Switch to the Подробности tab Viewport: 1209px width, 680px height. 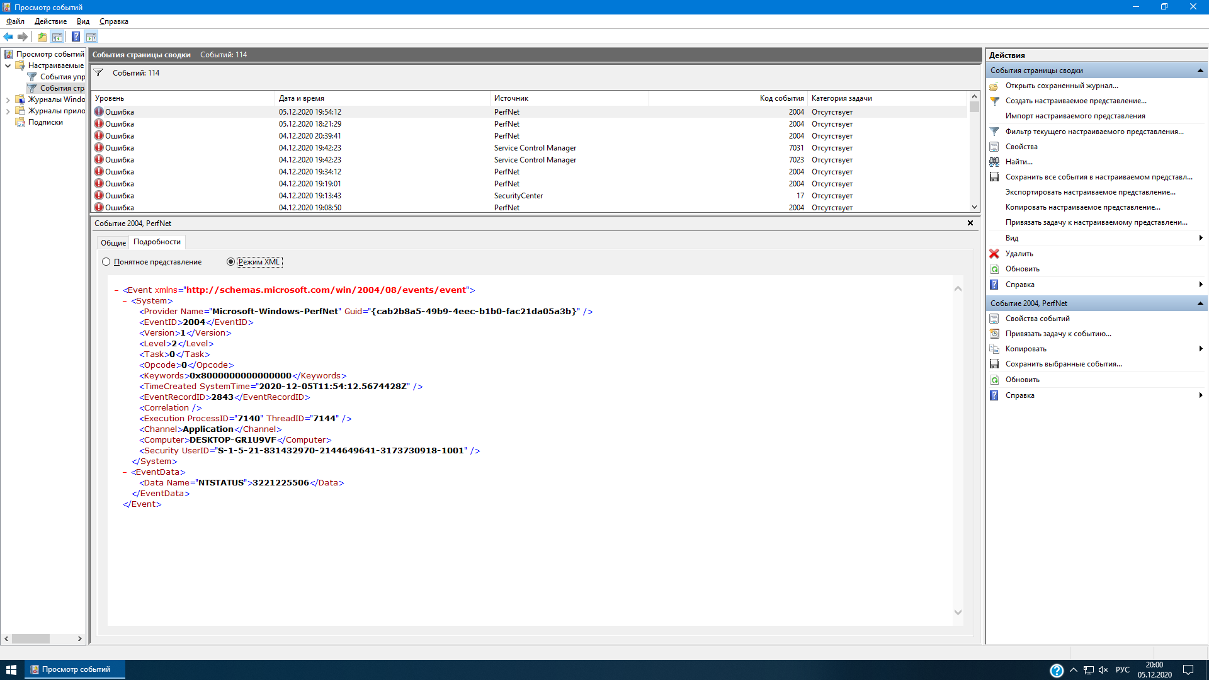click(157, 242)
